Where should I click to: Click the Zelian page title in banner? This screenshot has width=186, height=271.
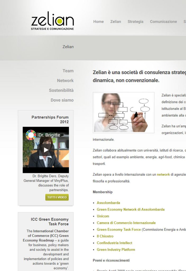[68, 47]
